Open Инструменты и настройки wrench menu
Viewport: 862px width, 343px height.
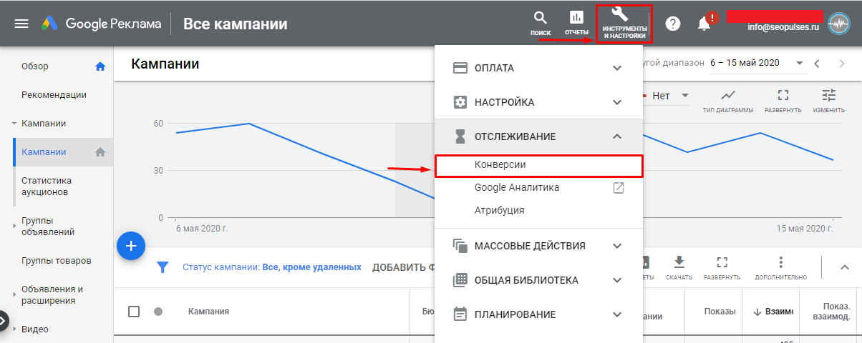click(x=624, y=24)
